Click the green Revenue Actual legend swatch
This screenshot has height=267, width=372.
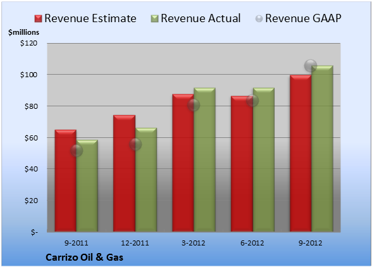coord(154,19)
